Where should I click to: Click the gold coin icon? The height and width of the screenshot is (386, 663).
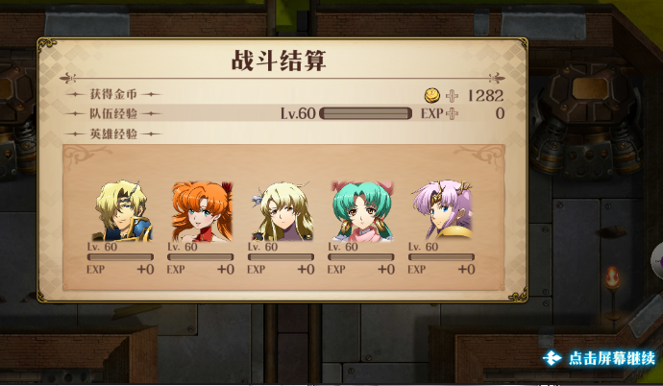tap(431, 95)
